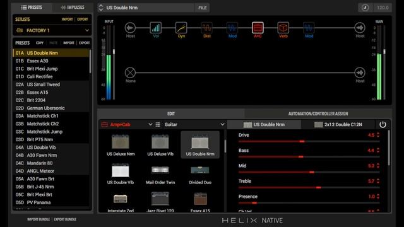Viewport: 404px width, 227px height.
Task: Click the preset list scrollbar
Action: [90, 62]
